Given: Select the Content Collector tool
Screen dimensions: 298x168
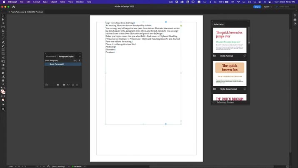Looking at the screenshot, I should (3, 31).
